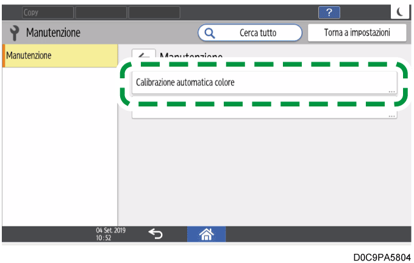Click the Copy status box
Viewport: 414px width, 263px height.
coord(48,12)
